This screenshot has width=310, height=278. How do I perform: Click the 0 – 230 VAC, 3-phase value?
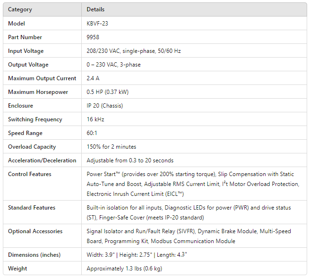tap(113, 64)
